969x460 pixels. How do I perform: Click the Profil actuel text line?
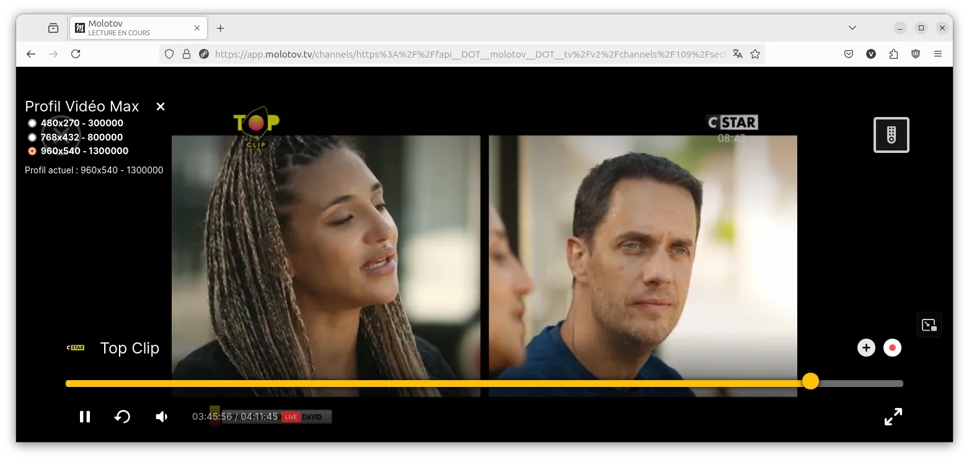(x=94, y=170)
